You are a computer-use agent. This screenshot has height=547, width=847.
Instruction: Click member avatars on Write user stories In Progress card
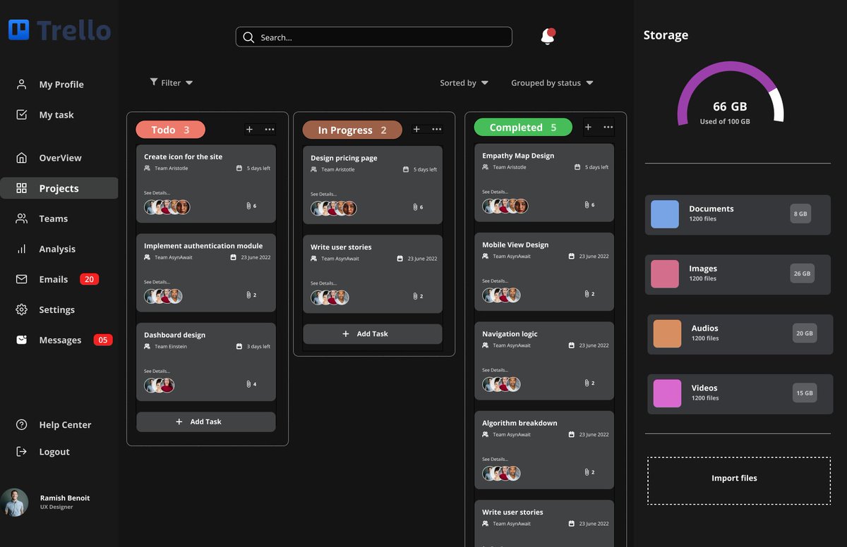click(330, 297)
